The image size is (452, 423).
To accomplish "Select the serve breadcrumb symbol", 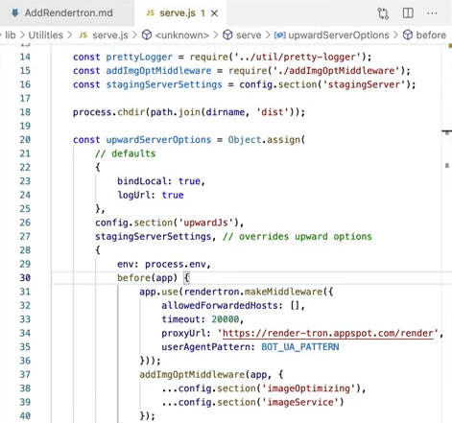I will coord(249,35).
